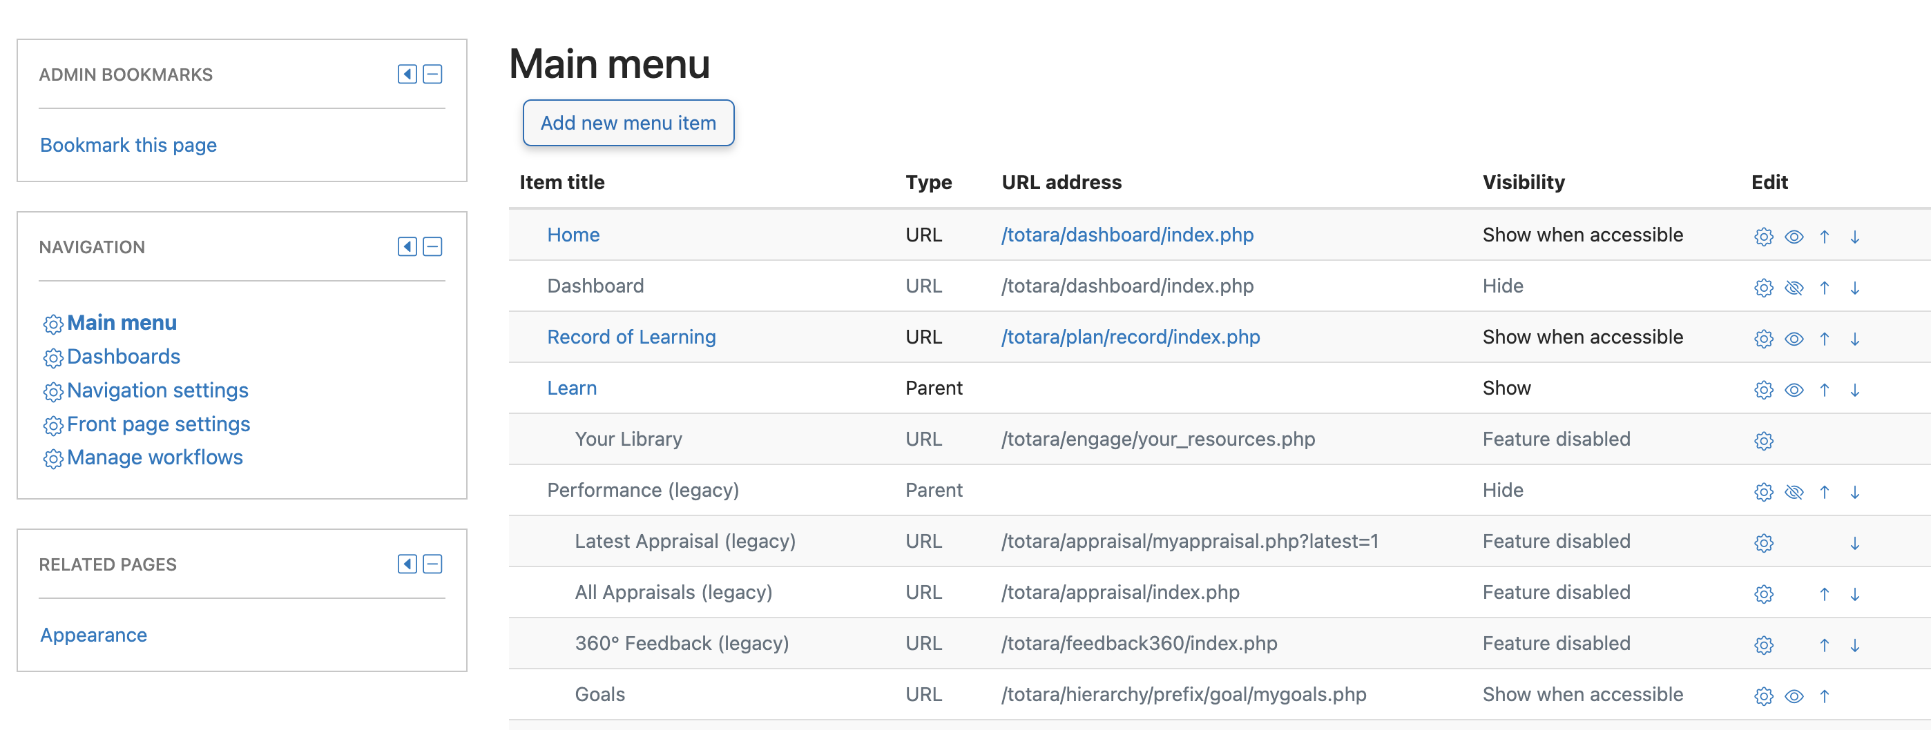
Task: Click the 'Visibility' column header
Action: coord(1524,182)
